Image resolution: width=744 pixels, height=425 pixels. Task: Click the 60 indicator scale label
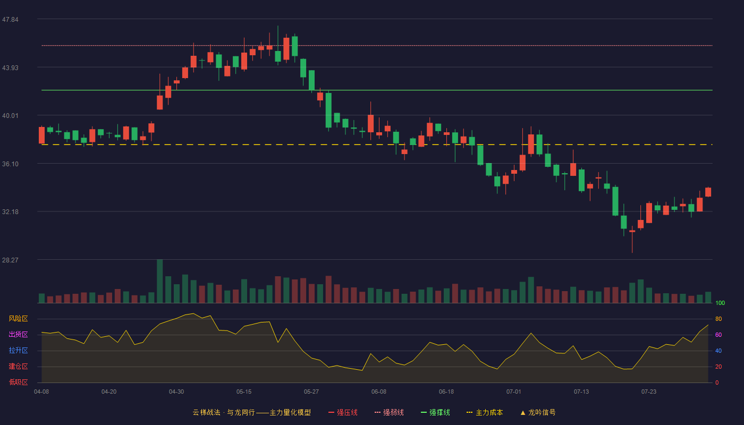pyautogui.click(x=718, y=335)
